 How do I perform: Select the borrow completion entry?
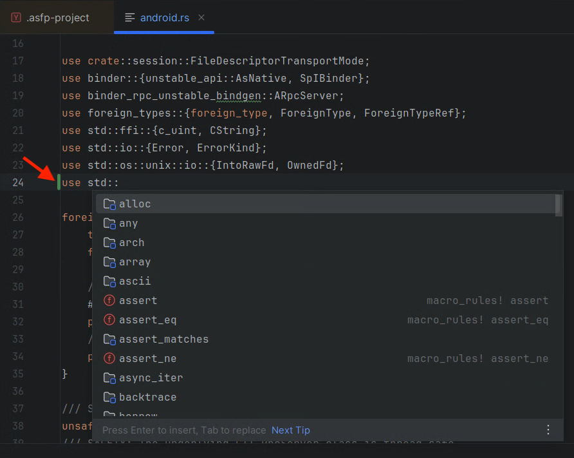[x=138, y=414]
